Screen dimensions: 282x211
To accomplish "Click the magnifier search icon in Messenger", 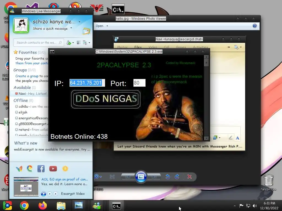I will coord(60,43).
